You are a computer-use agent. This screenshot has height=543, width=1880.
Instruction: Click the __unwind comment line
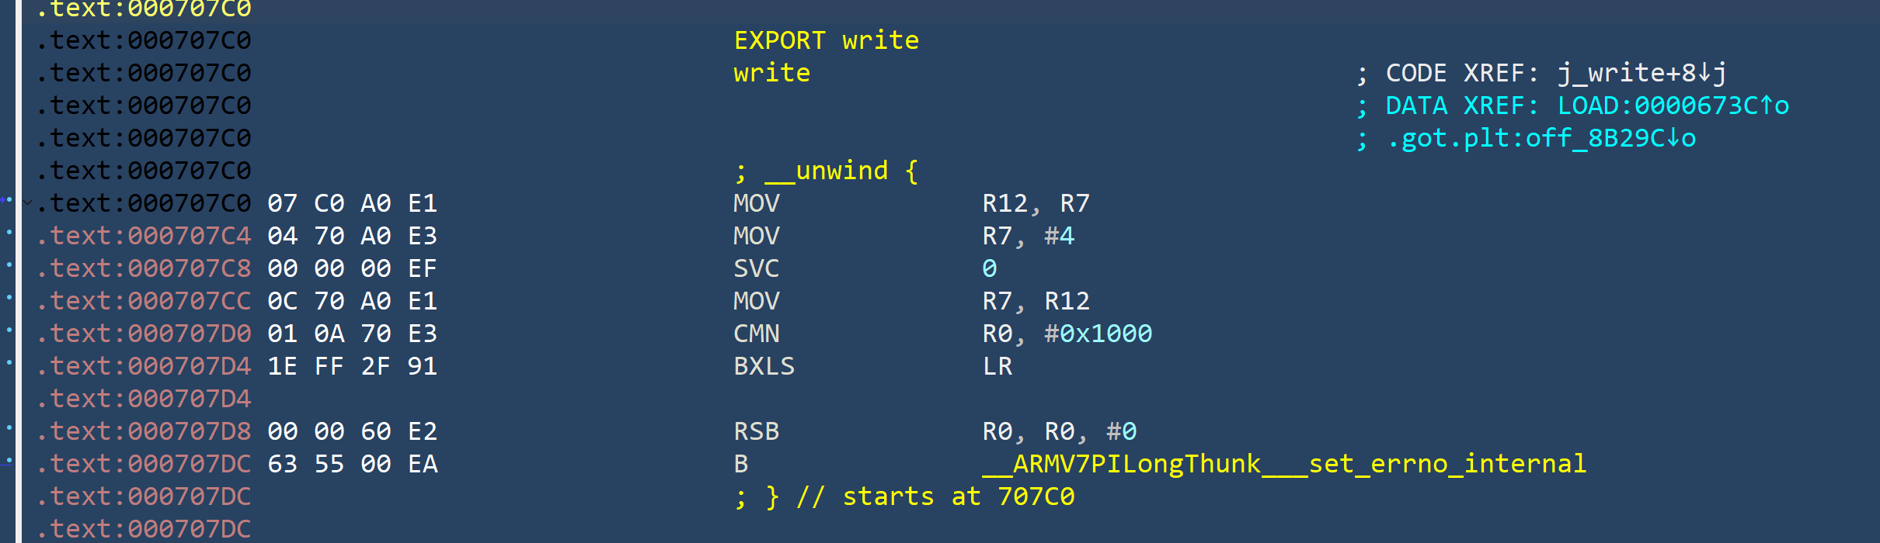826,171
